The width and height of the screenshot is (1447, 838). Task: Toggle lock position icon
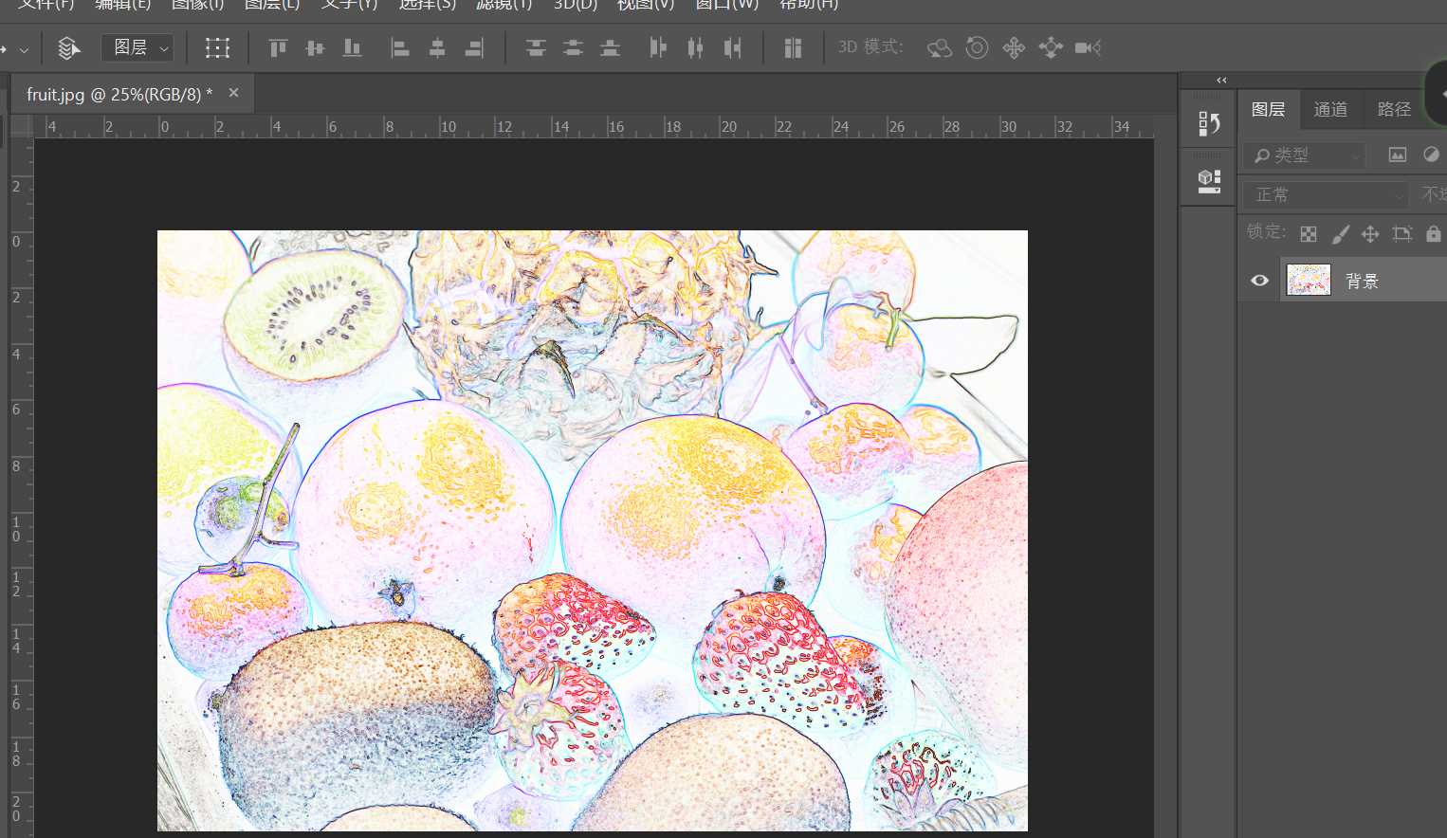(1370, 233)
